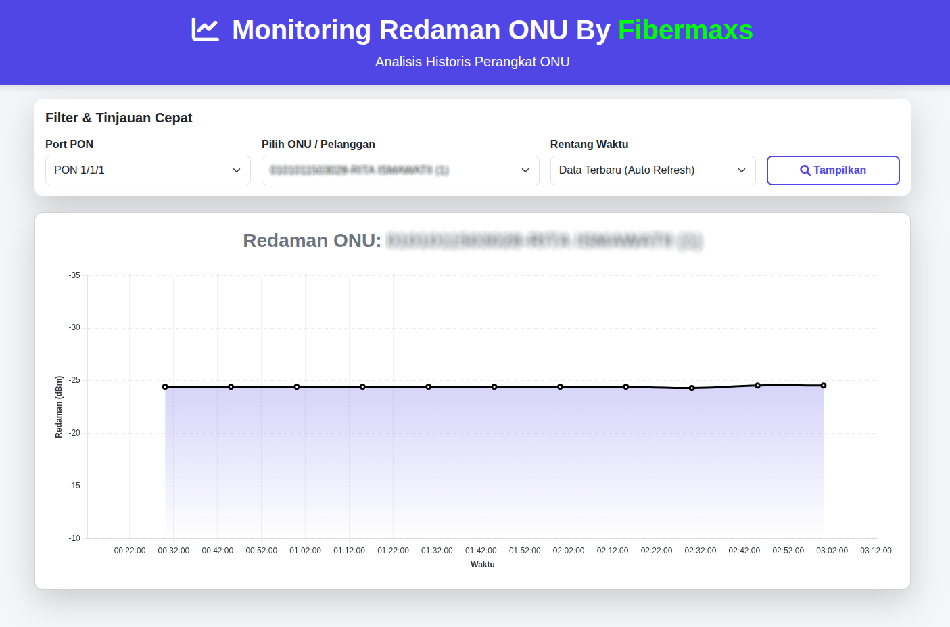Click the Filter & Tinjauan Cepat heading
Image resolution: width=950 pixels, height=627 pixels.
[x=119, y=118]
